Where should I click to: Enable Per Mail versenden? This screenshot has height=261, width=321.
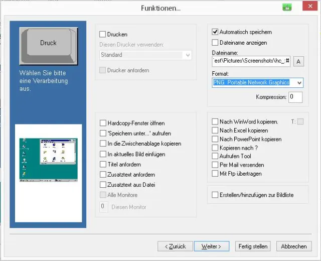[215, 165]
